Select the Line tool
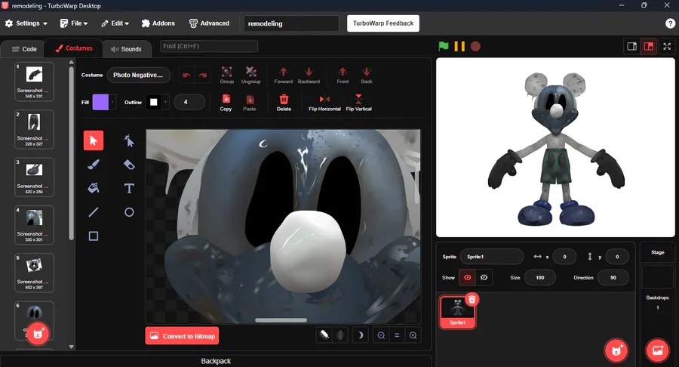This screenshot has height=367, width=679. [x=94, y=212]
